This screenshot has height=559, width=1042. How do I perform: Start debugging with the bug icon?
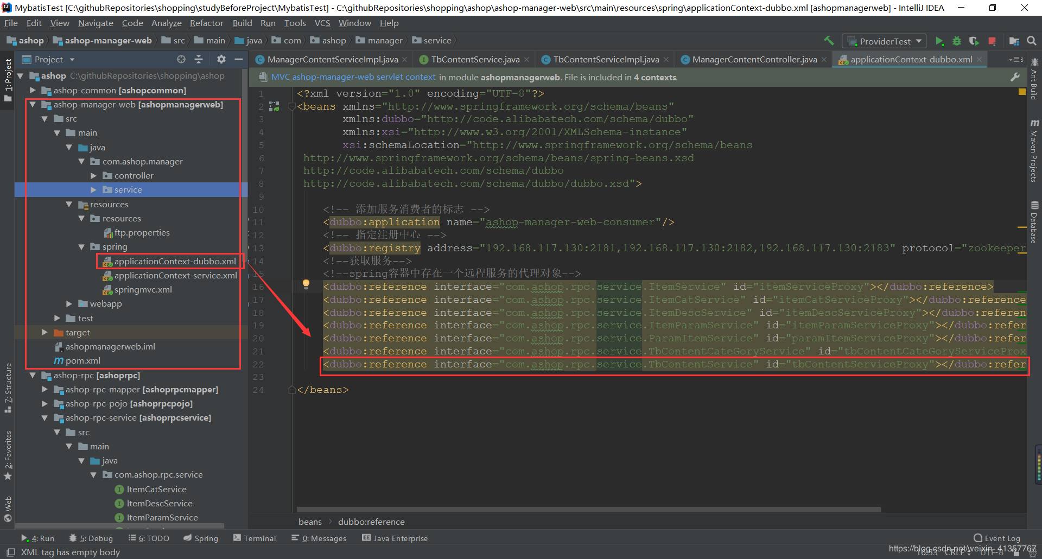pos(957,41)
